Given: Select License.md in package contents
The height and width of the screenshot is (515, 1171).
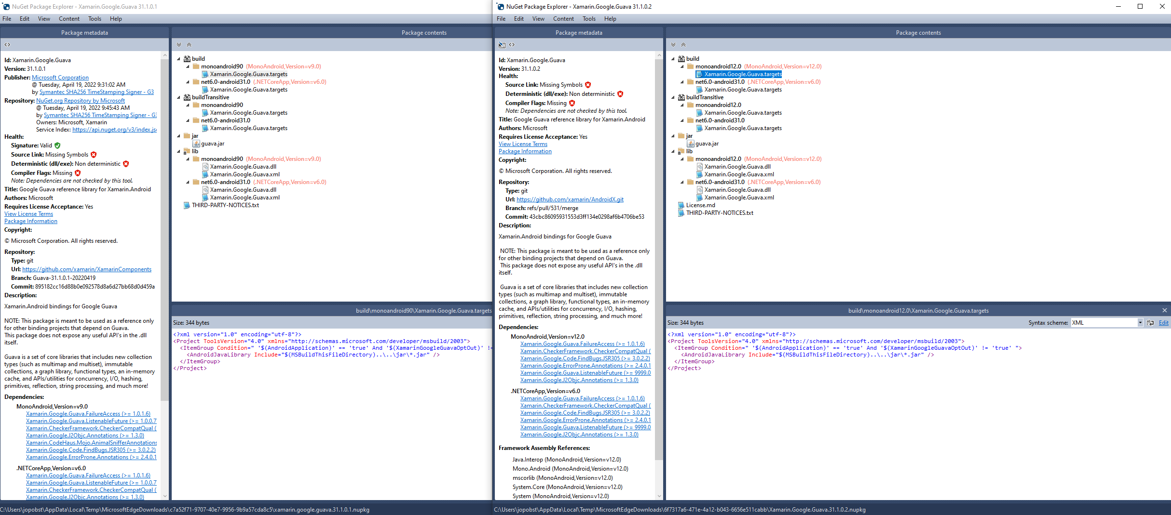Looking at the screenshot, I should coord(700,205).
